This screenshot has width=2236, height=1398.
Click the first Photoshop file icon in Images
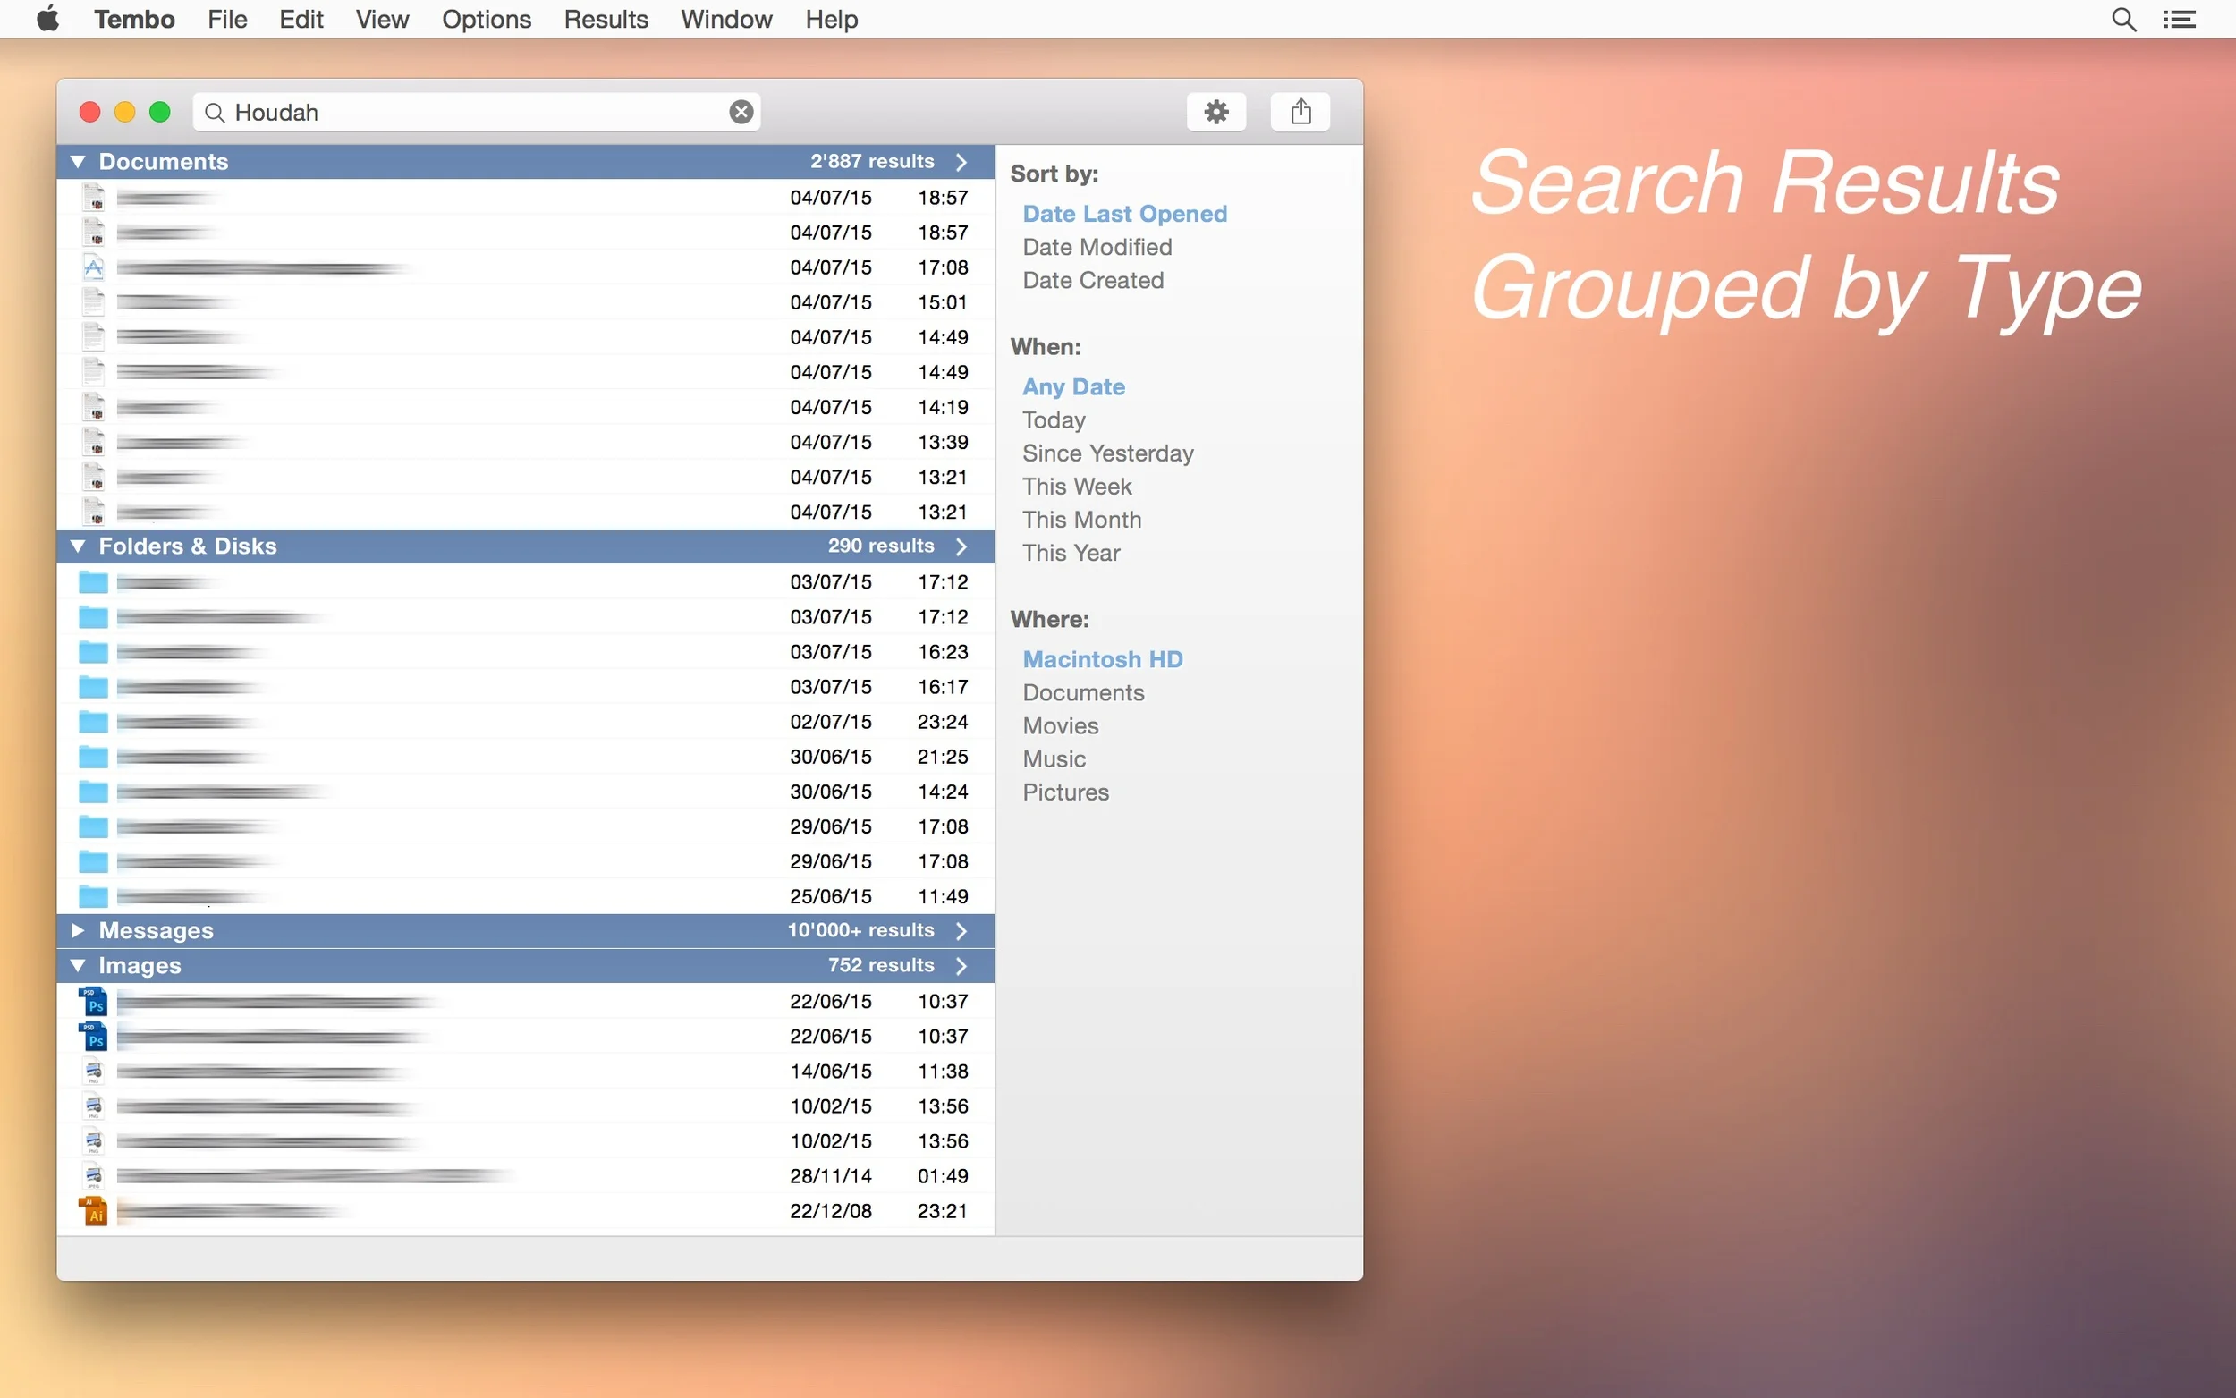pos(93,1002)
